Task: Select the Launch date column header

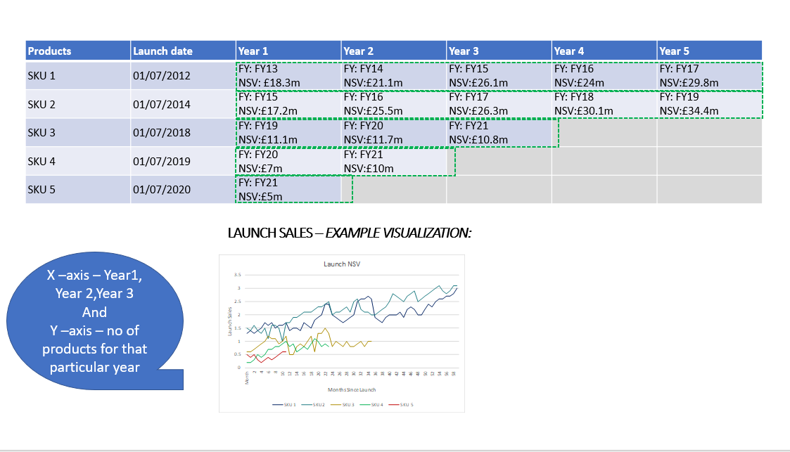Action: [183, 51]
